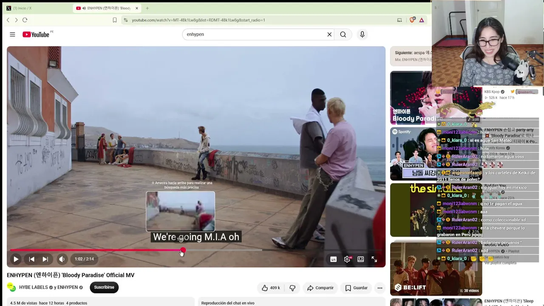Skip to the next video
Viewport: 544px width, 306px height.
tap(45, 259)
